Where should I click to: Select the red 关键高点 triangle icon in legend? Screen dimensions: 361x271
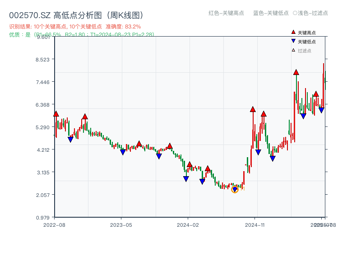point(293,32)
